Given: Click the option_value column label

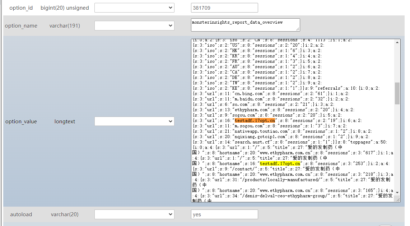Looking at the screenshot, I should [21, 122].
